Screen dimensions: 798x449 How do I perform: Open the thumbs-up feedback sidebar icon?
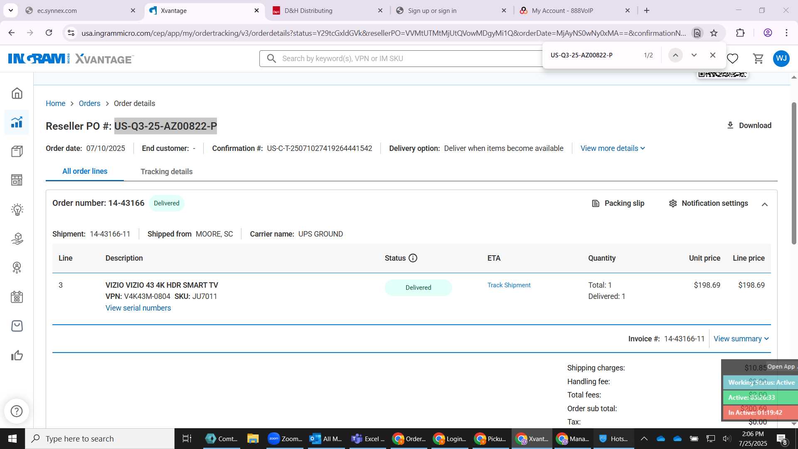coord(17,355)
